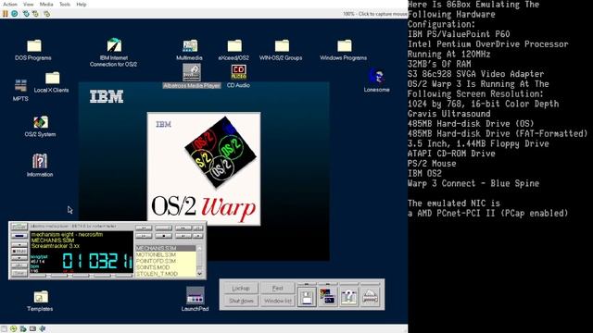
Task: Click the shredder icon in LaunchPad
Action: point(370,297)
